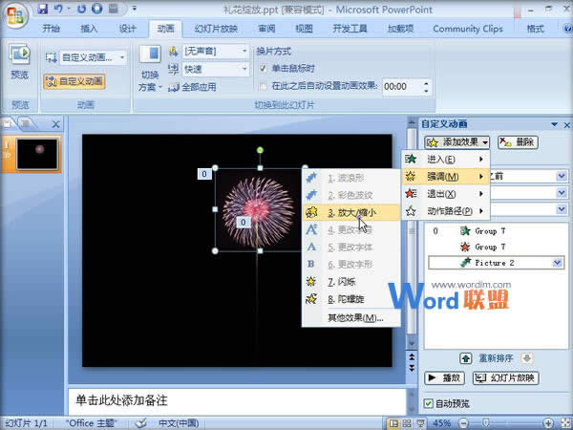Open the 插入 ribbon tab
The height and width of the screenshot is (430, 573).
pyautogui.click(x=89, y=29)
